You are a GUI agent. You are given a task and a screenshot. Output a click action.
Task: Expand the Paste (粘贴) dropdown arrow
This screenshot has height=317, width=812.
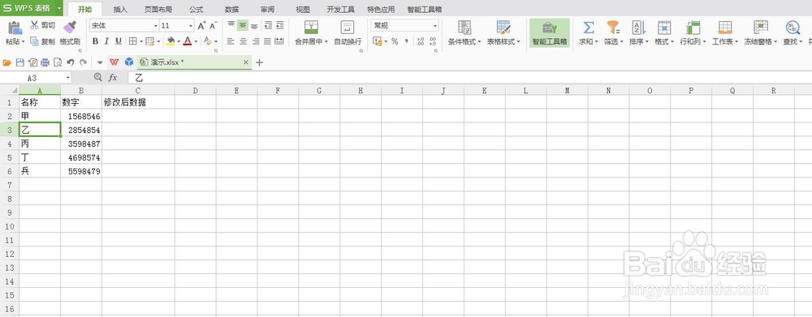point(24,42)
